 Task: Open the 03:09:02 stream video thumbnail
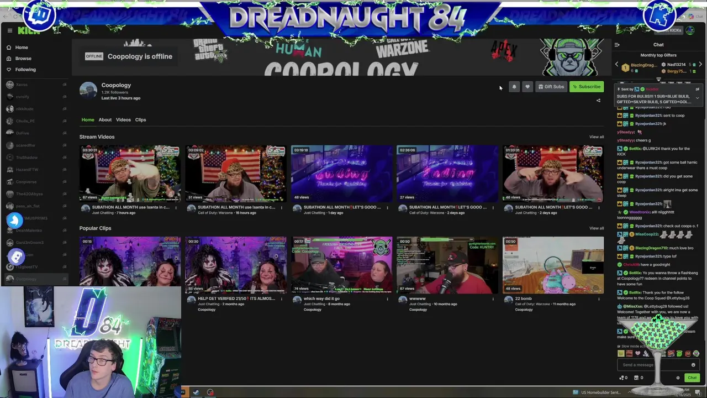coord(236,174)
